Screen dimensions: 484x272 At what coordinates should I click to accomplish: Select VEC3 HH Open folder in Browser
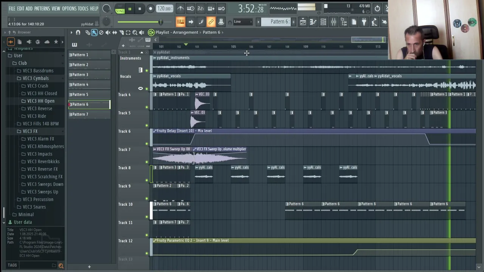(41, 101)
